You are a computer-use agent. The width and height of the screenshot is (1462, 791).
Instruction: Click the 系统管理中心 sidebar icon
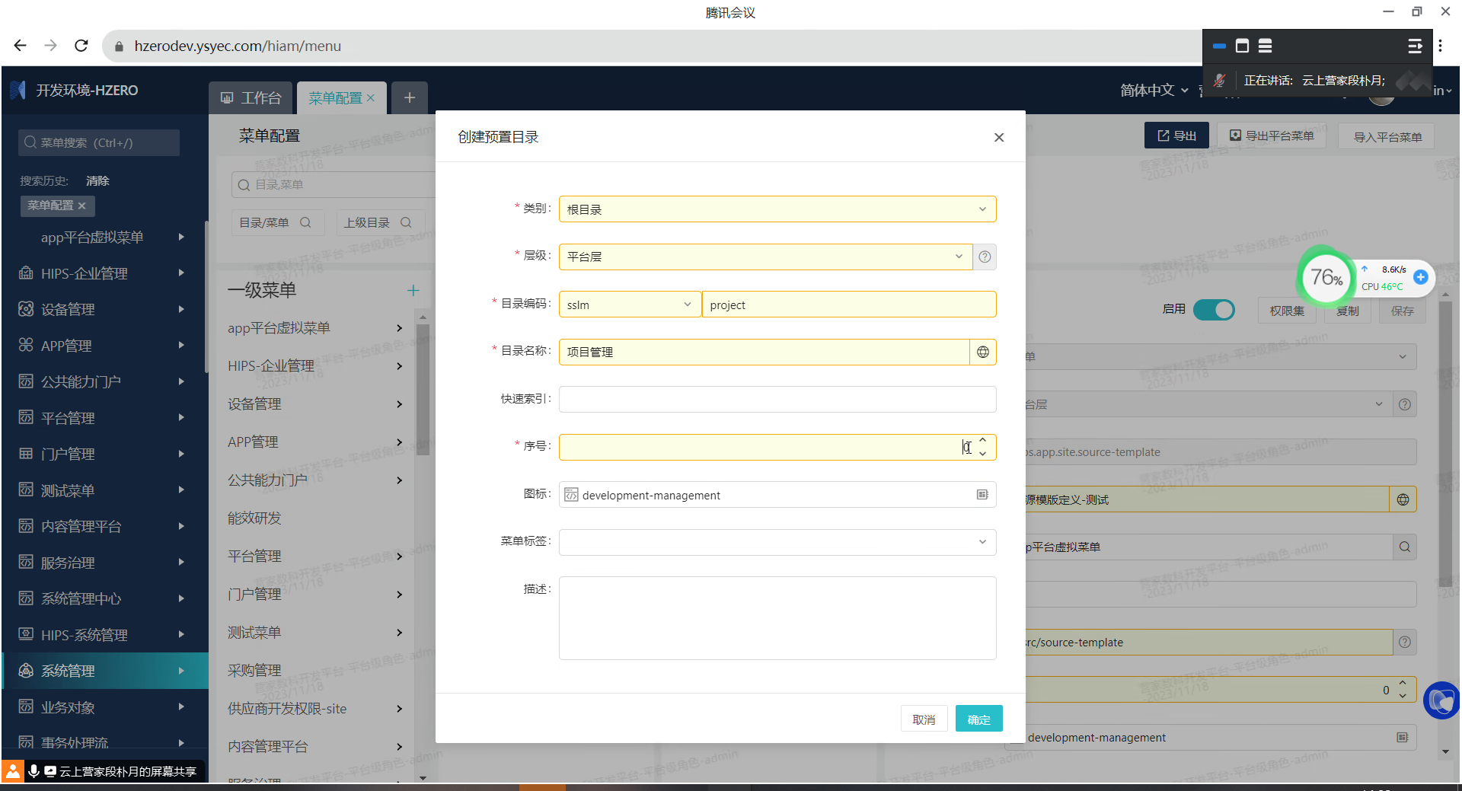click(x=26, y=598)
